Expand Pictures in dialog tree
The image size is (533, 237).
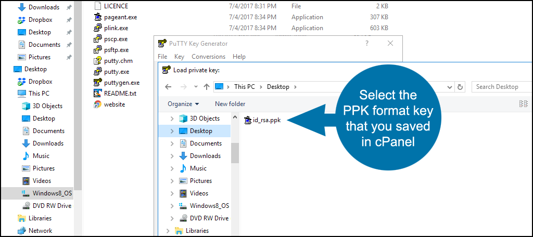click(172, 181)
